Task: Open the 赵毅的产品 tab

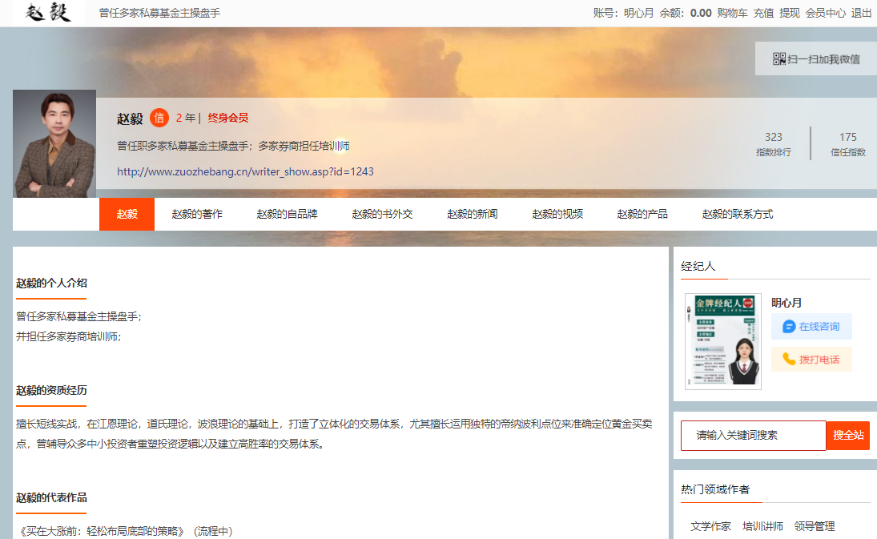Action: 642,214
